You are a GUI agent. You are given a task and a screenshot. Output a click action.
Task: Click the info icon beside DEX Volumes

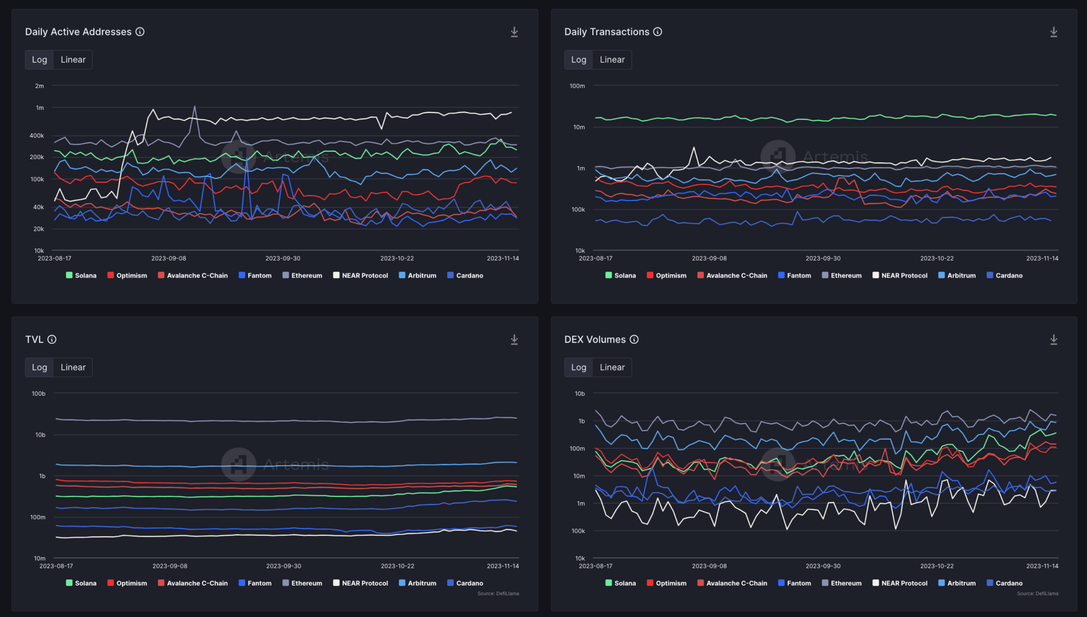point(634,340)
